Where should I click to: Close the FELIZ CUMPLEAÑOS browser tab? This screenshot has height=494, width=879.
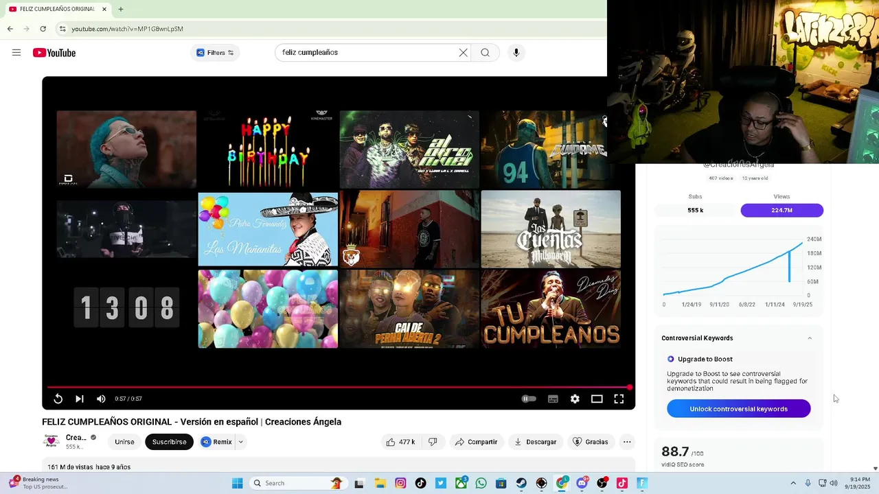[104, 9]
